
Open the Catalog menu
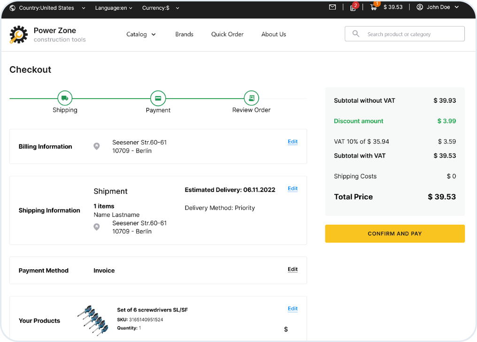point(141,34)
